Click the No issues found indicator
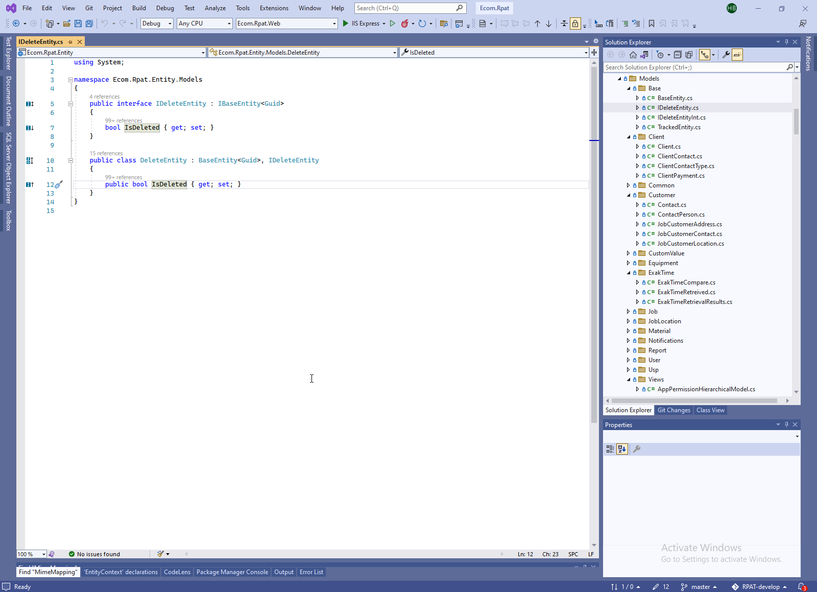817x592 pixels. (x=94, y=554)
